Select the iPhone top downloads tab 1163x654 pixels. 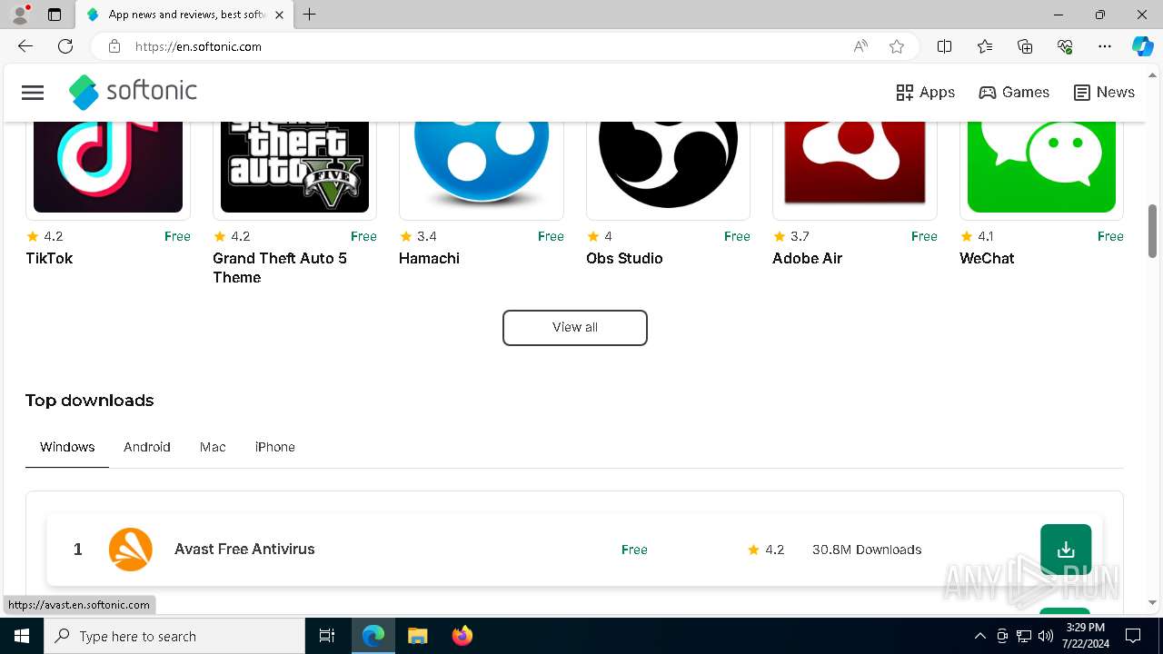coord(274,447)
